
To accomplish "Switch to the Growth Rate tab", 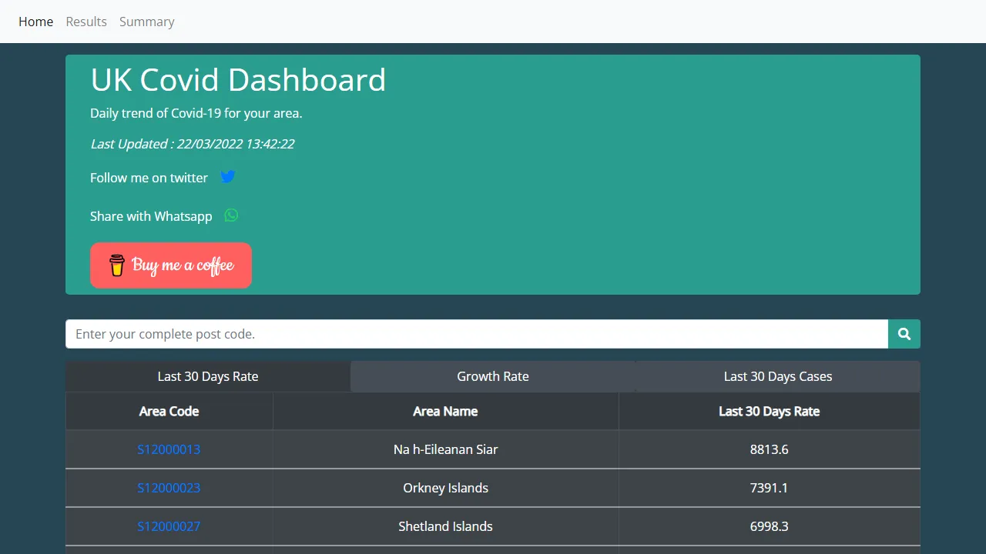I will pyautogui.click(x=492, y=376).
